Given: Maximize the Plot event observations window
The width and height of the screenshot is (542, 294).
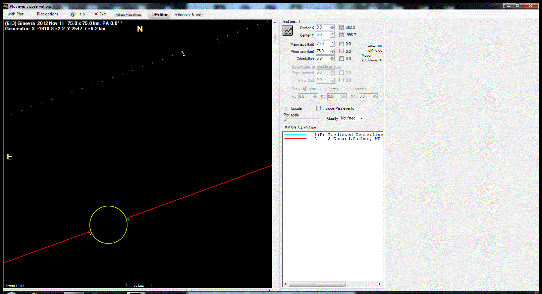Looking at the screenshot, I should pos(517,5).
